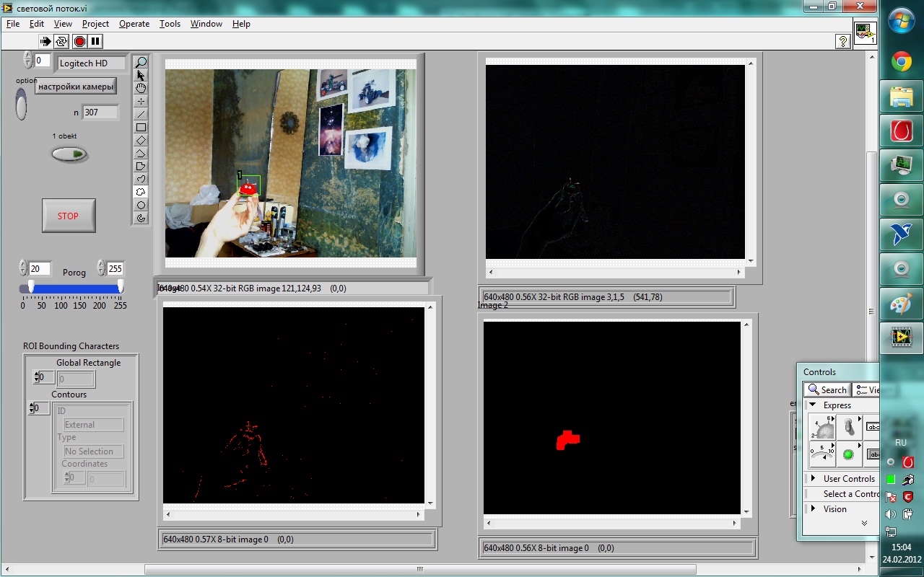
Task: Open Google Chrome from the taskbar
Action: (901, 62)
